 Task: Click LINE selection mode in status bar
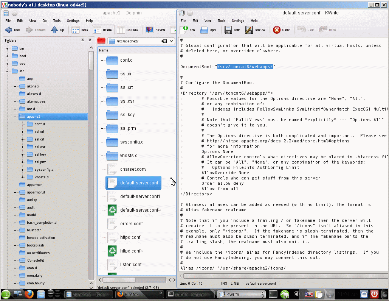[235, 284]
